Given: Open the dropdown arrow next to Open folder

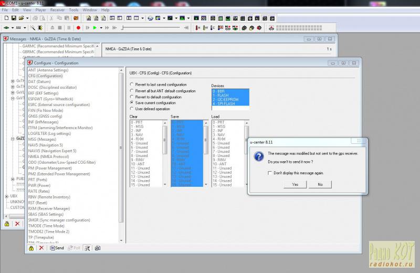Looking at the screenshot, I should (27, 18).
